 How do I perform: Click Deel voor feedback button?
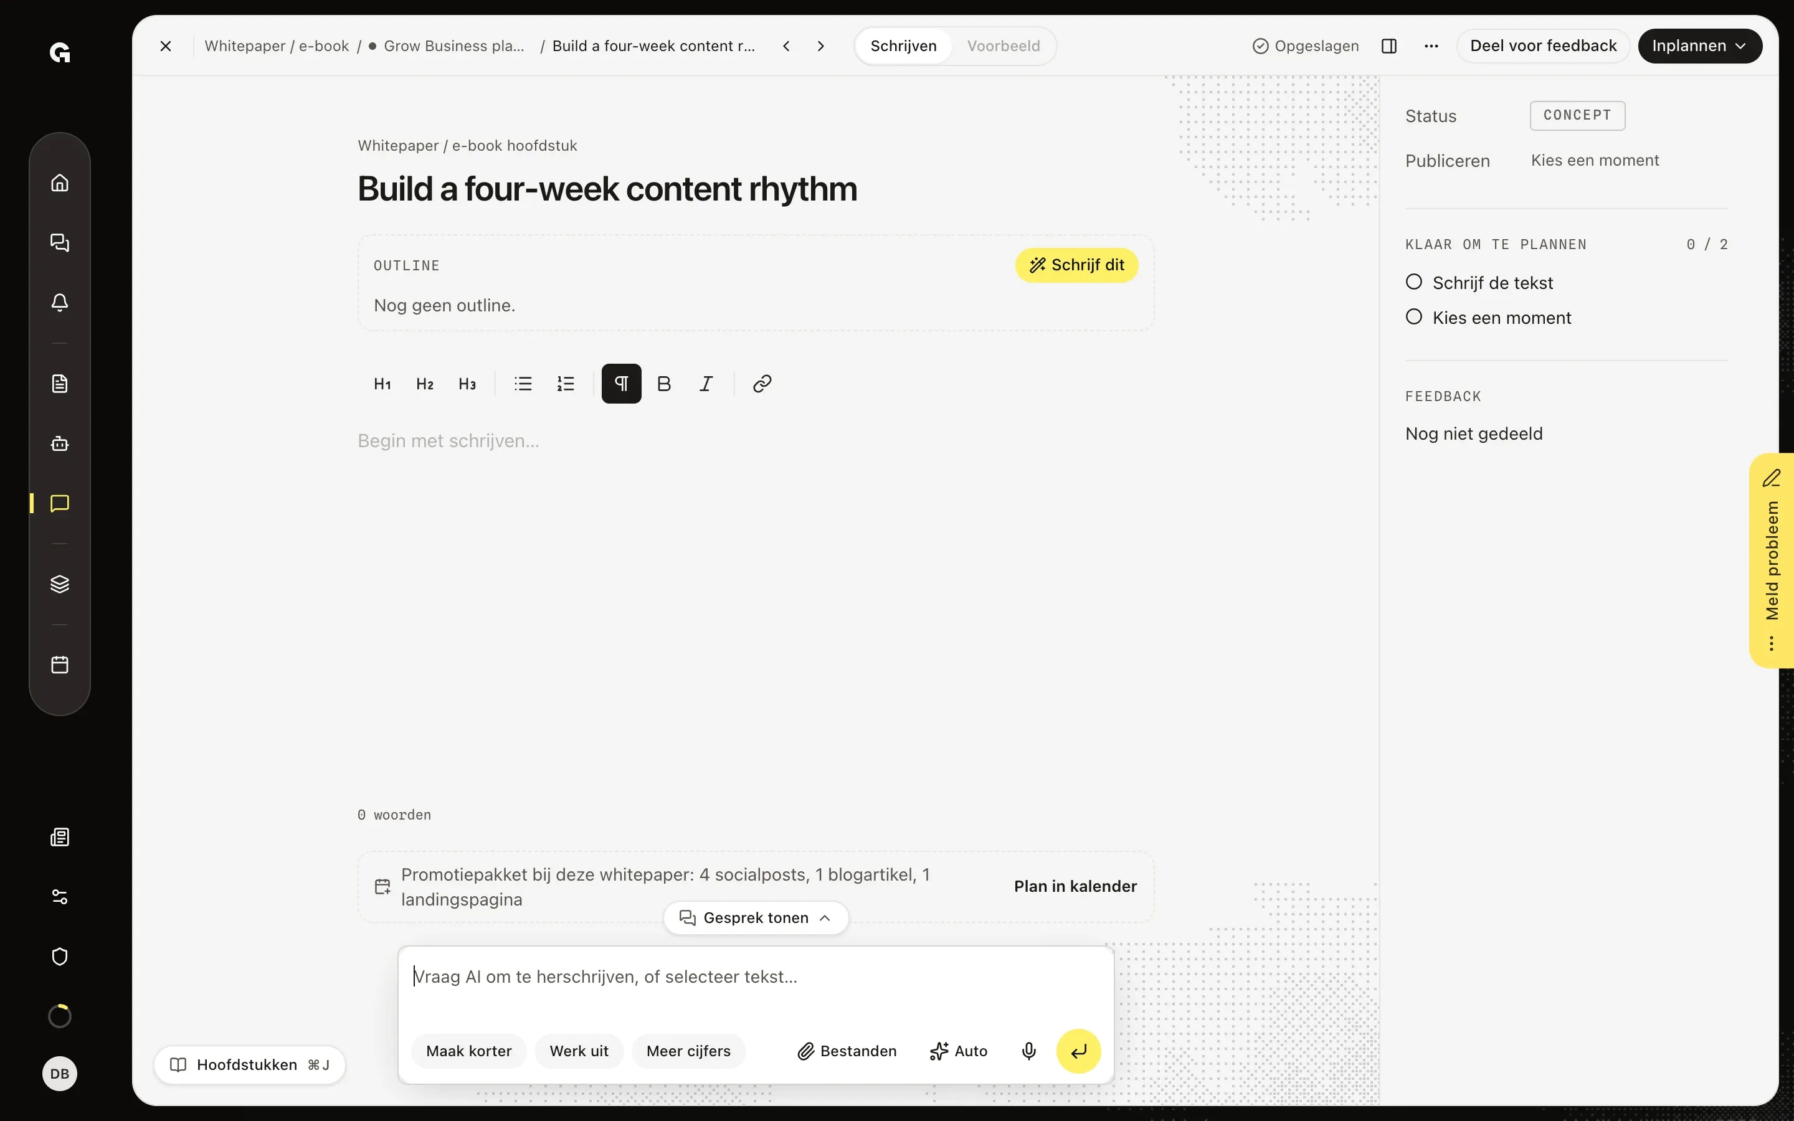[x=1543, y=46]
